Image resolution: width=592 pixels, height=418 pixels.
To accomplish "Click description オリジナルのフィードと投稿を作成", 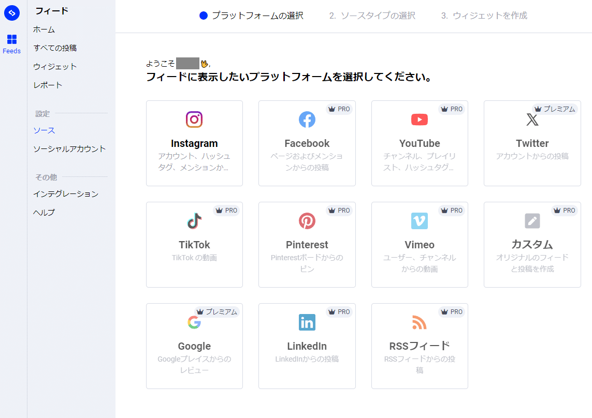I will 532,263.
